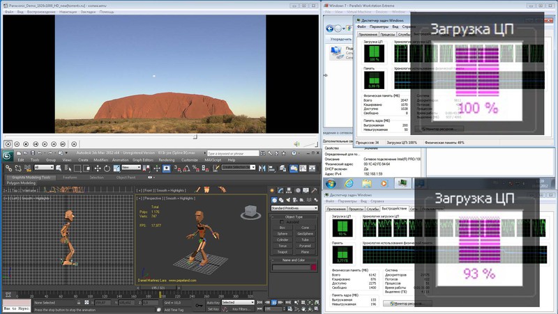Click the Render Production teapot icon
Screen dimensions: 558x314
coord(312,167)
